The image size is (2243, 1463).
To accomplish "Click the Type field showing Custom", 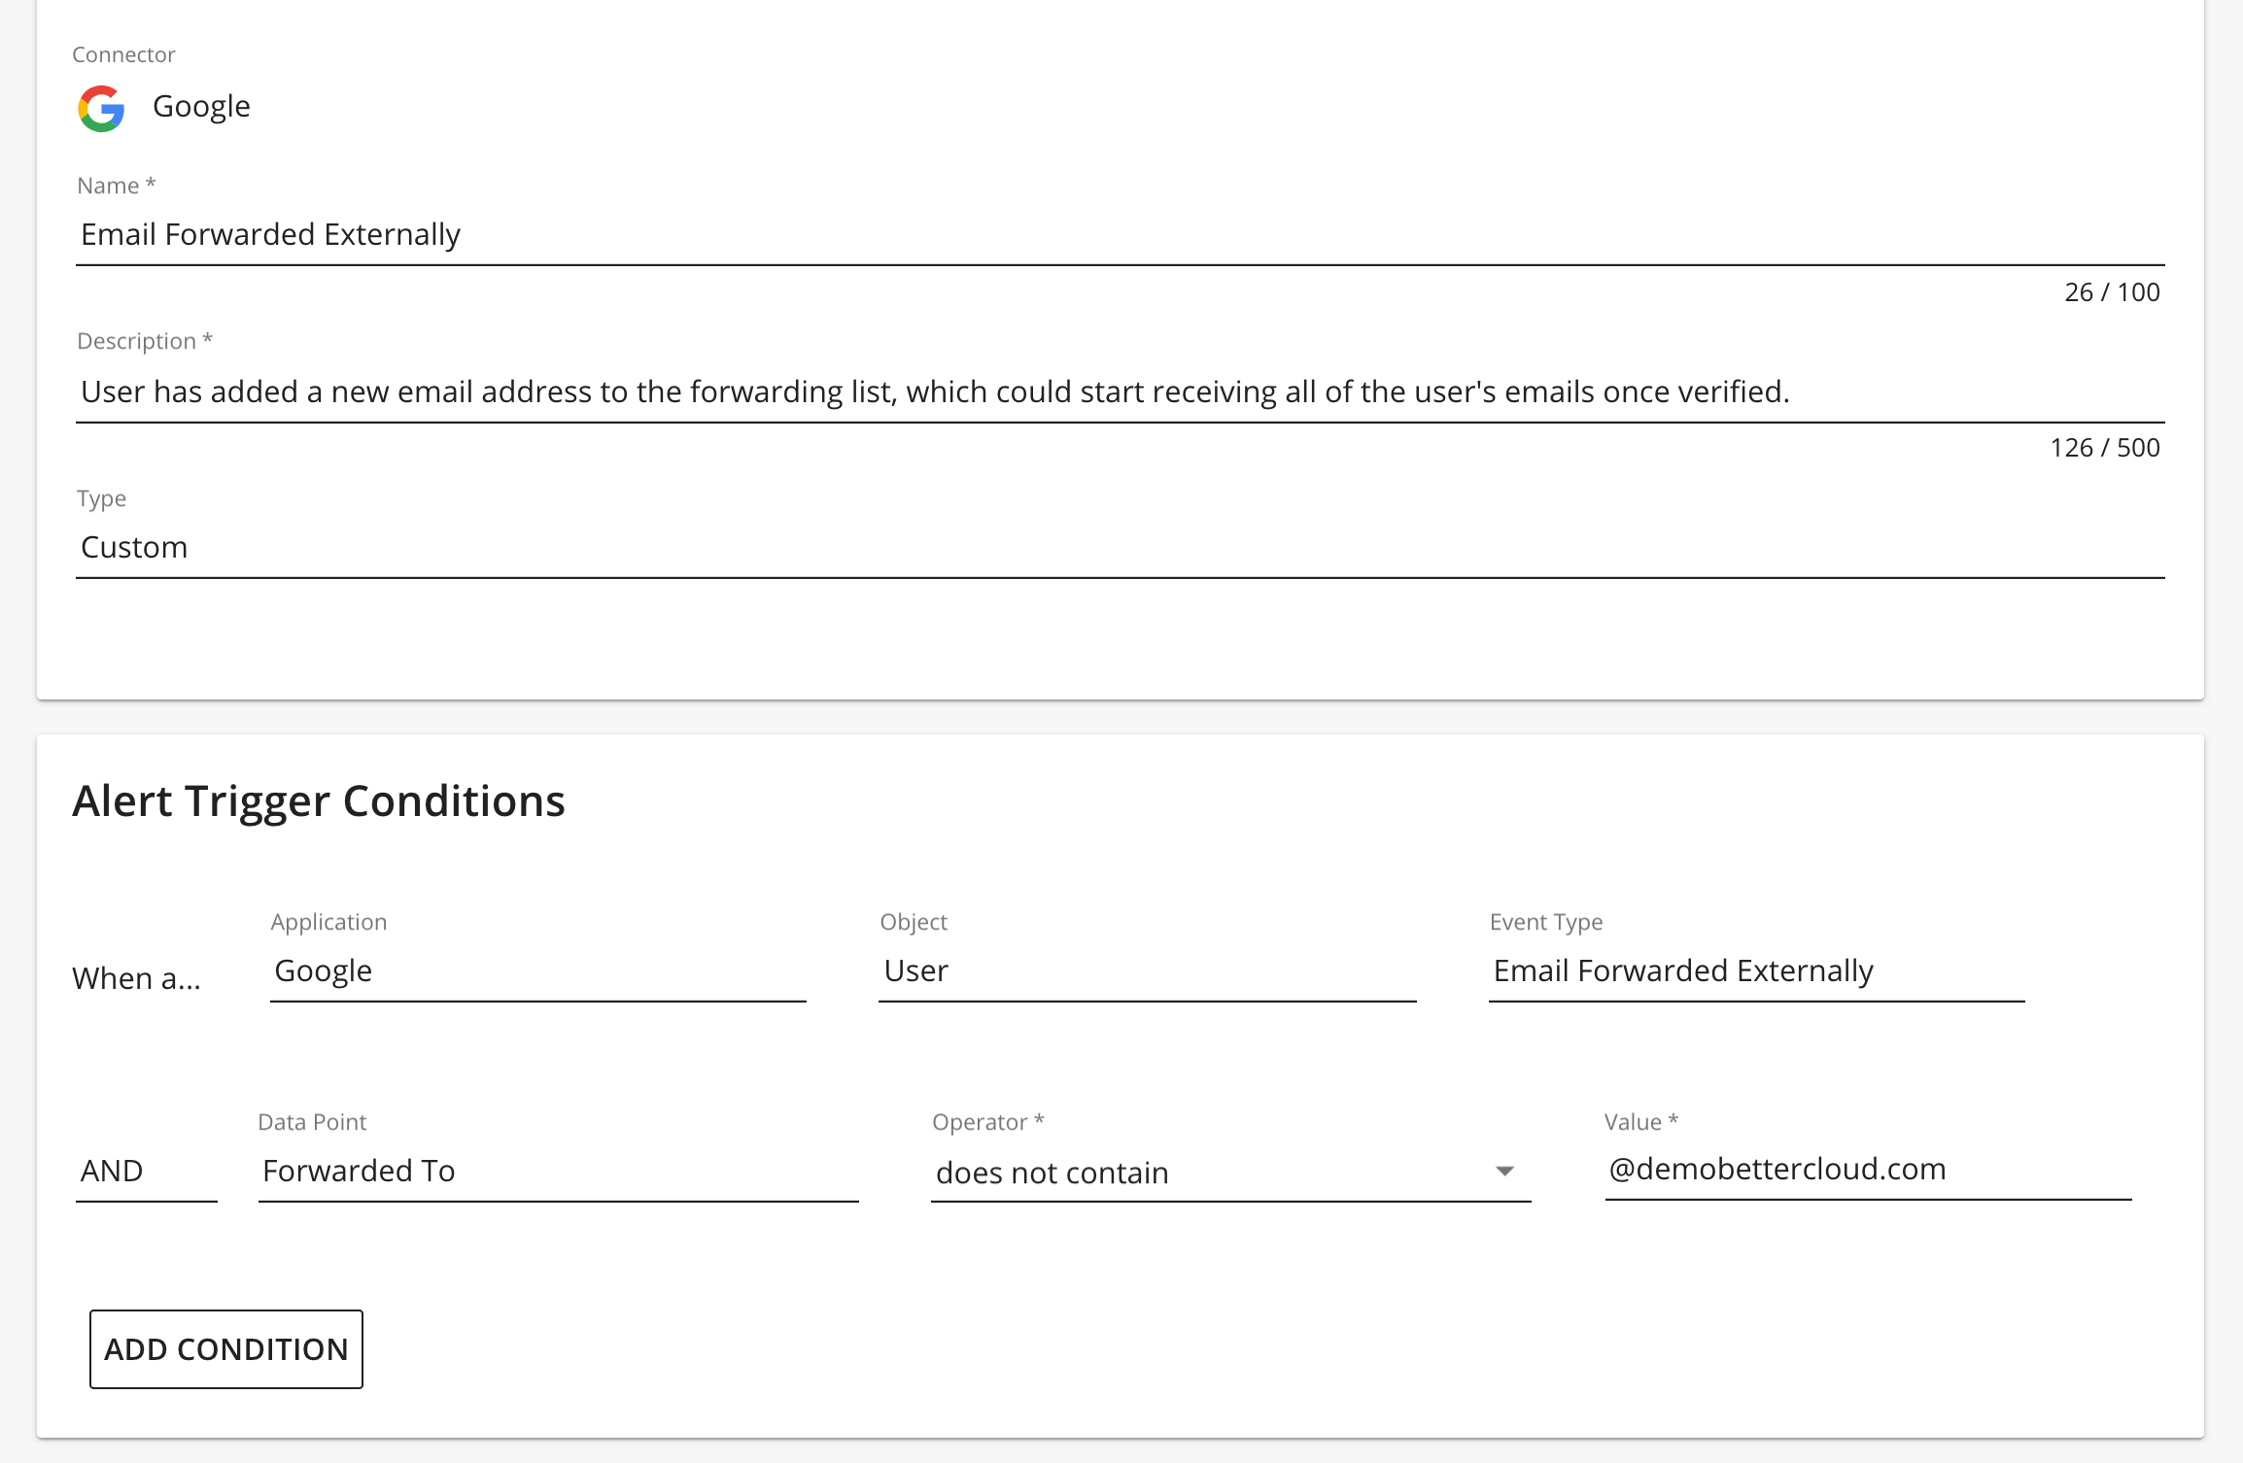I will [x=1120, y=548].
